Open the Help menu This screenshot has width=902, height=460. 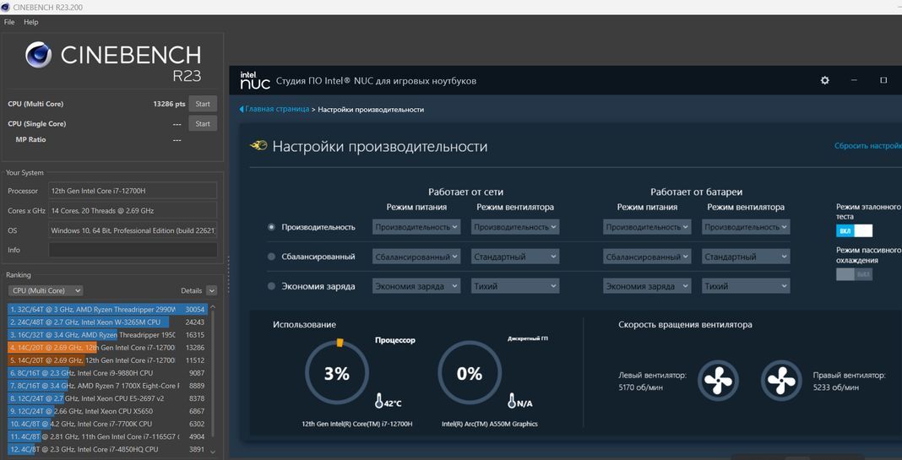pyautogui.click(x=31, y=22)
